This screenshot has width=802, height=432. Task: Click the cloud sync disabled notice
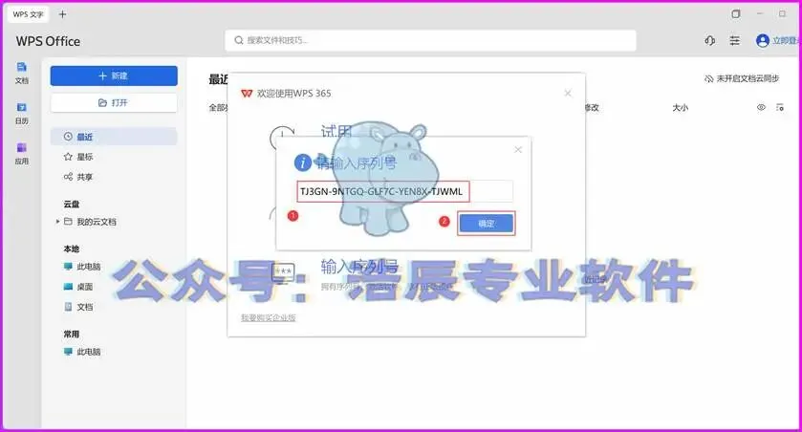(x=742, y=78)
